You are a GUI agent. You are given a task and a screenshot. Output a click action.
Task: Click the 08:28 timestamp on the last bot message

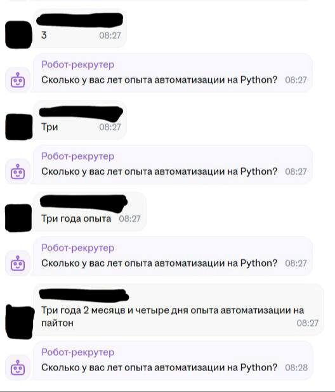[x=296, y=368]
